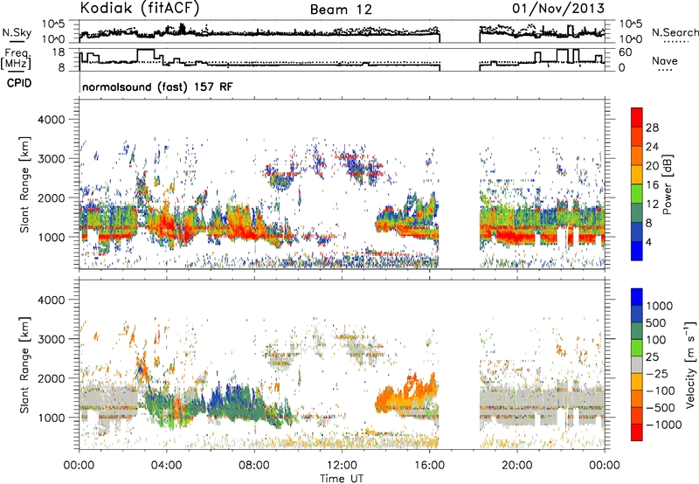Viewport: 699px width, 484px height.
Task: Select the "CPID" row label
Action: click(x=19, y=83)
